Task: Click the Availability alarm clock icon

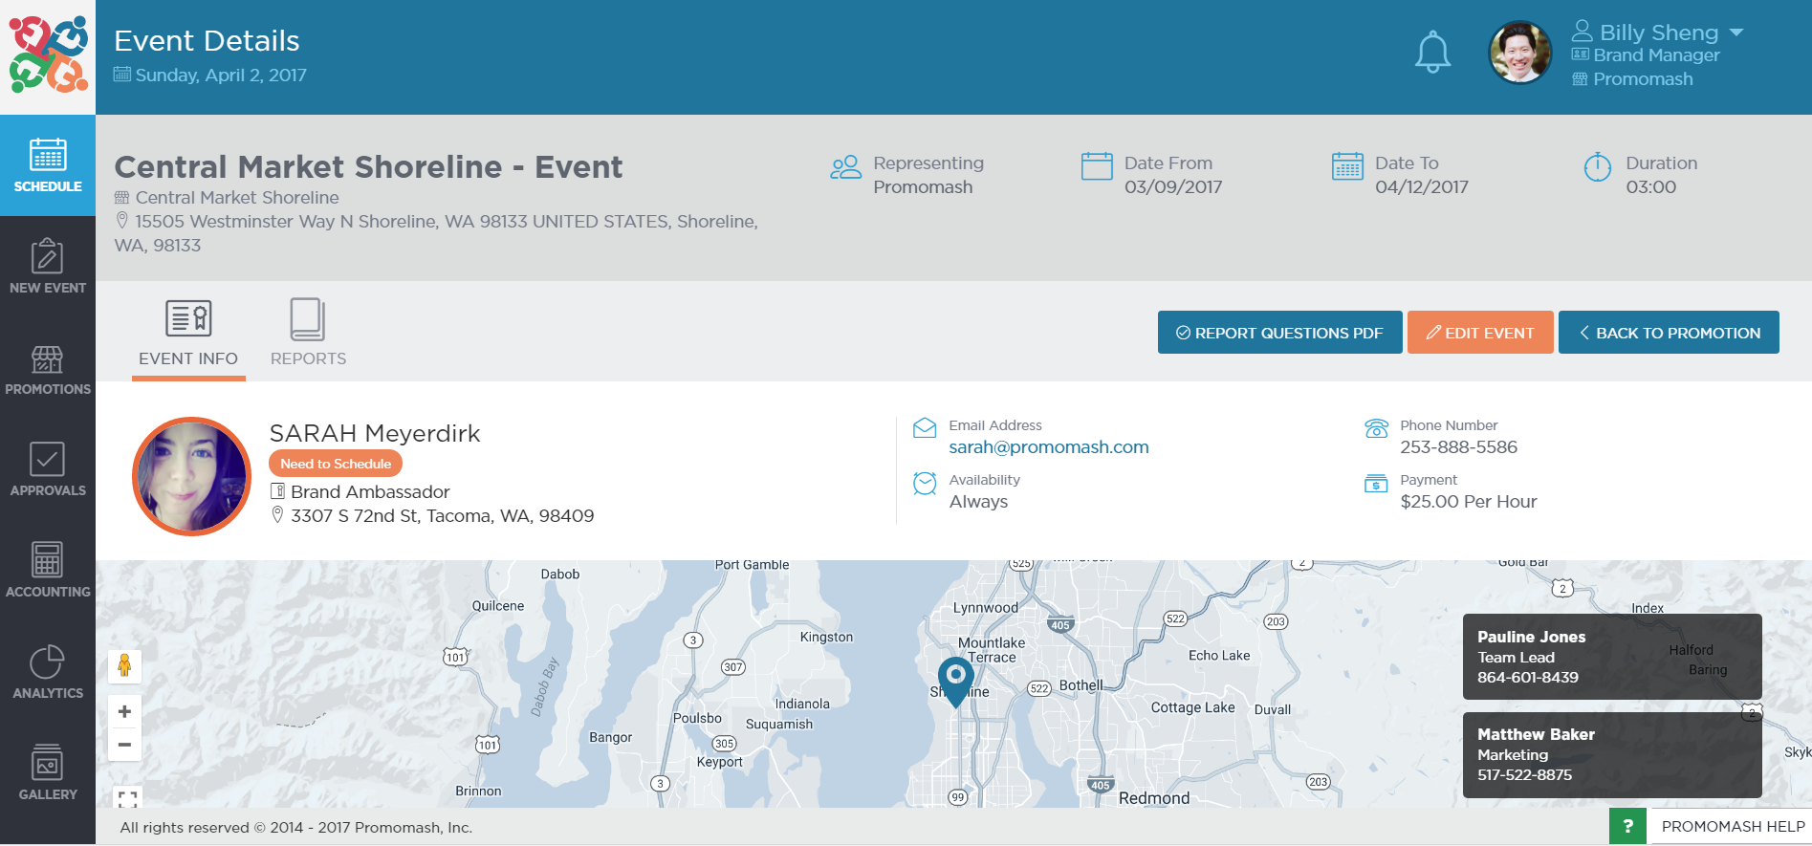Action: (925, 484)
